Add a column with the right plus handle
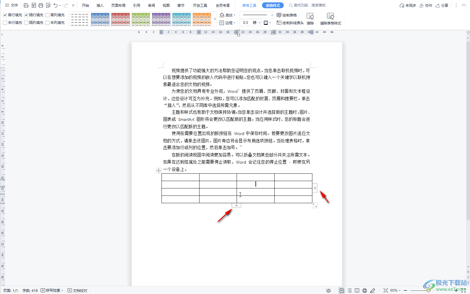Screen dimensions: 470x294 (x=315, y=188)
